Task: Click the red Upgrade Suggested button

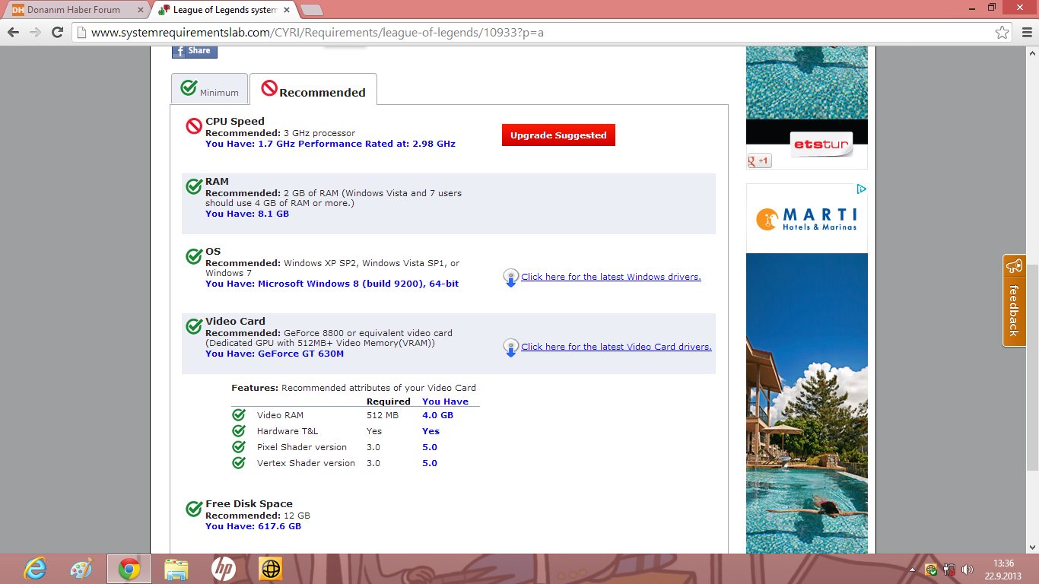Action: click(x=558, y=135)
